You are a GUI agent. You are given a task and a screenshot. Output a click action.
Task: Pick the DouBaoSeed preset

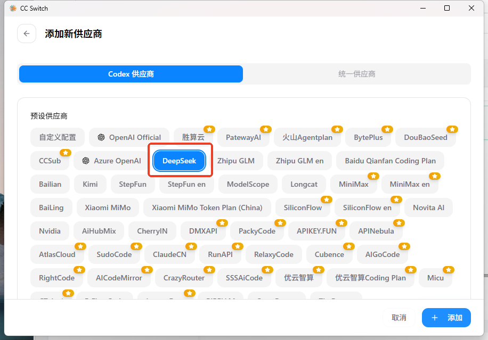point(426,137)
